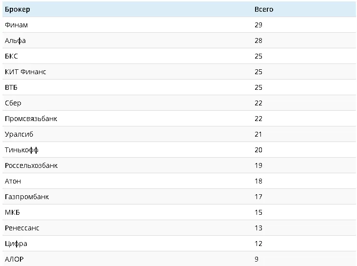
Task: Click the МКБ broker cell
Action: (x=12, y=212)
